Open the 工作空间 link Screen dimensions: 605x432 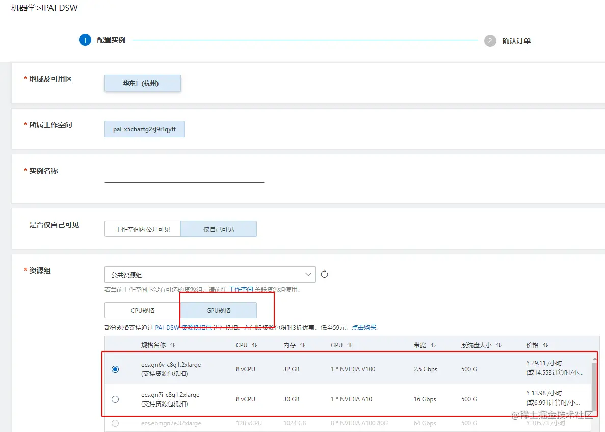point(241,290)
